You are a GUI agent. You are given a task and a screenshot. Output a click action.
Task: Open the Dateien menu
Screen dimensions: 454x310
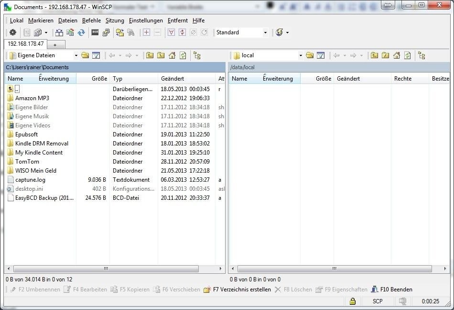point(68,21)
